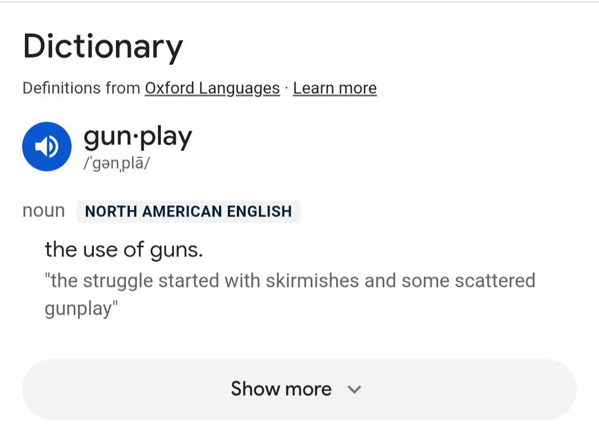Click the word "guns." in the definition

(x=176, y=250)
